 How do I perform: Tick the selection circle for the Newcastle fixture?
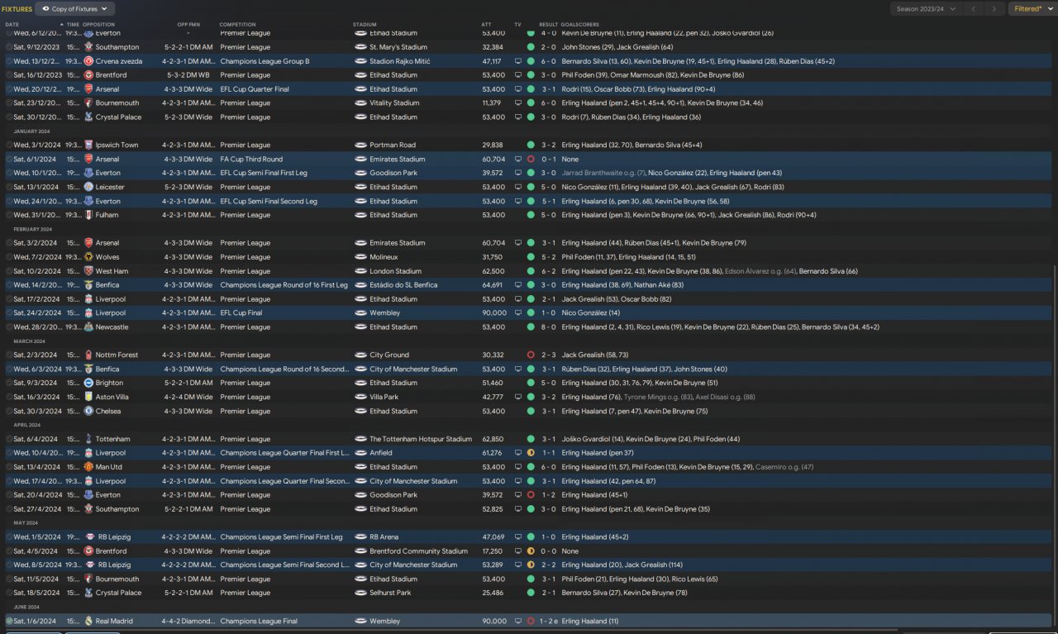pos(9,327)
